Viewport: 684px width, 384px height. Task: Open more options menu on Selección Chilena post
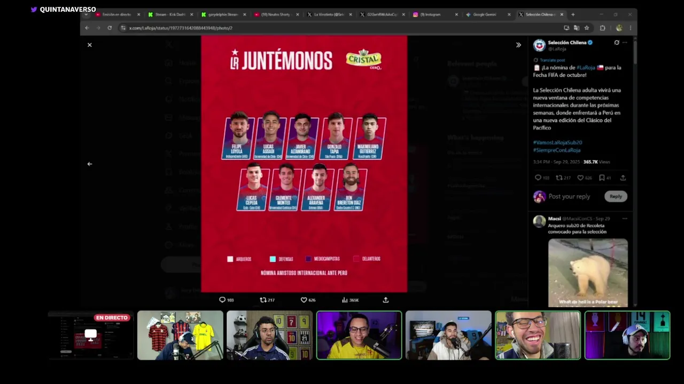click(x=625, y=42)
